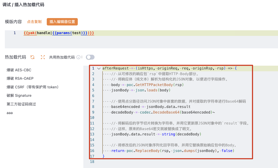This screenshot has height=168, width=278.
Task: Click the 点击复制 link
Action: point(34,22)
